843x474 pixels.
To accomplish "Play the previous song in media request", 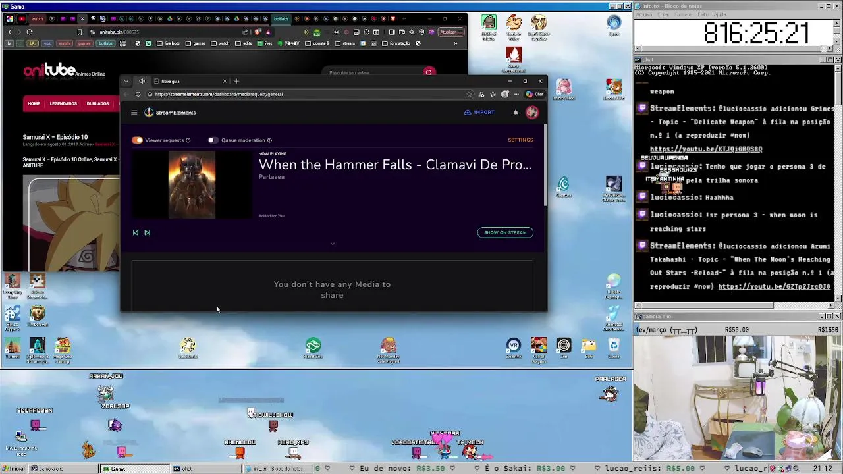I will pos(136,232).
